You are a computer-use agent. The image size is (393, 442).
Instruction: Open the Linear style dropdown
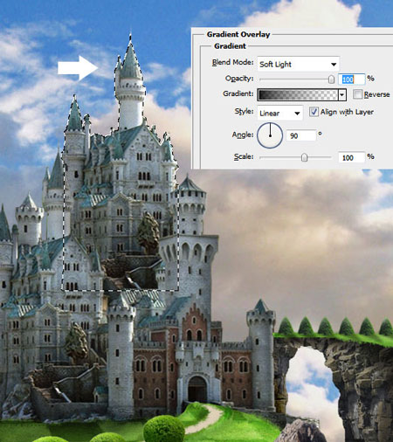click(279, 113)
